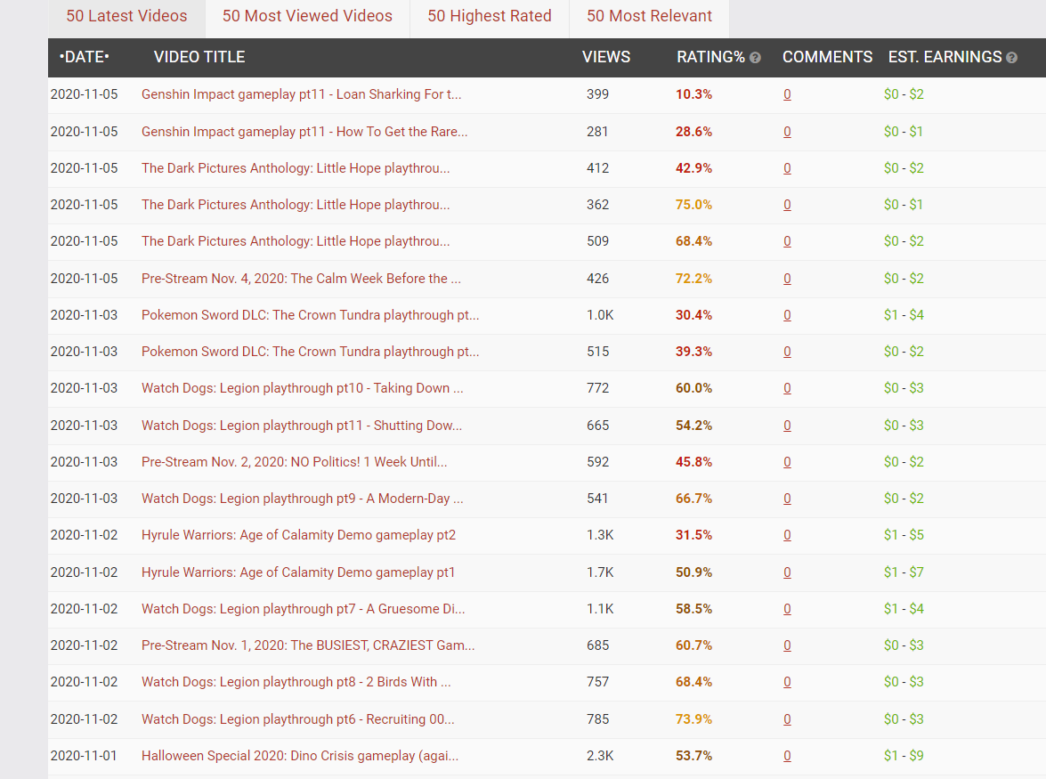Click comments count for Watch Dogs pt6 Recruiting
This screenshot has height=779, width=1046.
point(787,719)
